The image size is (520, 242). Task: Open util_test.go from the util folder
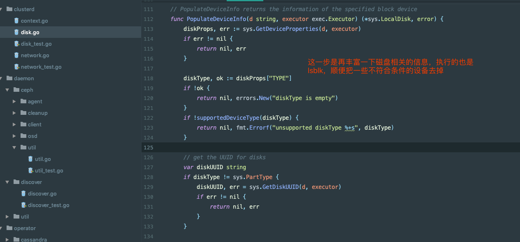pyautogui.click(x=49, y=170)
